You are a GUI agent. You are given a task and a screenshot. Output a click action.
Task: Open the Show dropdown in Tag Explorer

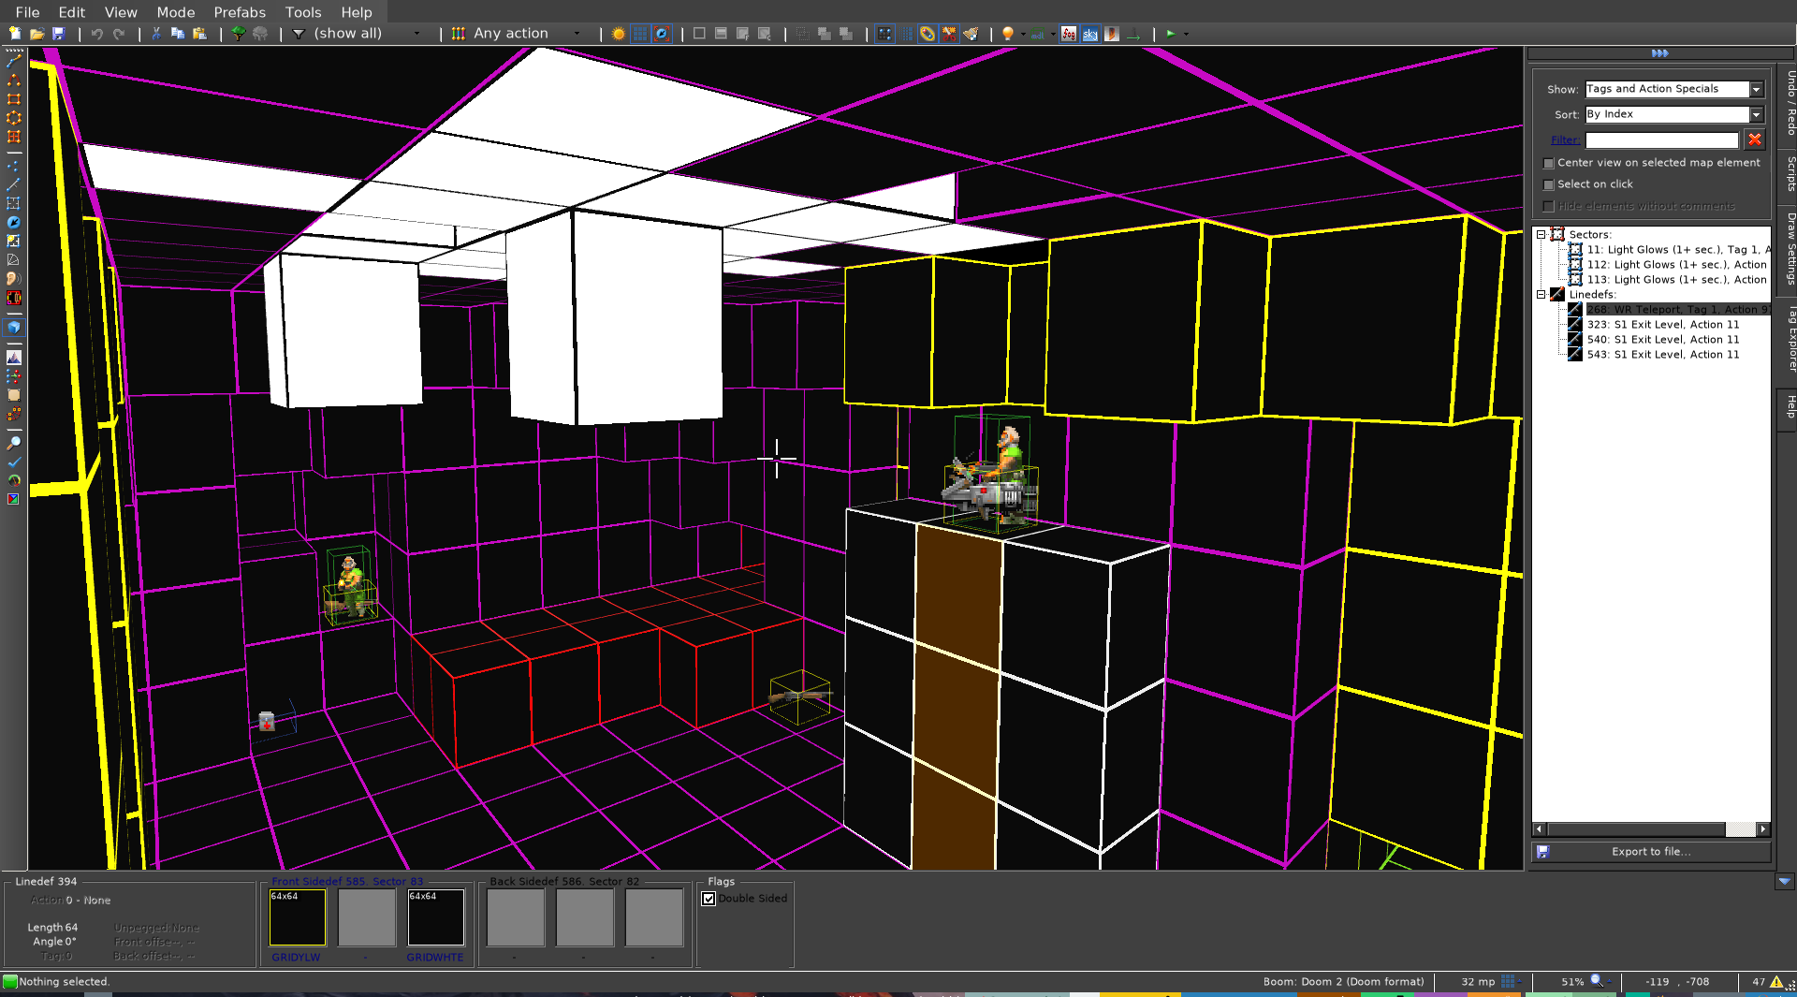click(x=1757, y=89)
